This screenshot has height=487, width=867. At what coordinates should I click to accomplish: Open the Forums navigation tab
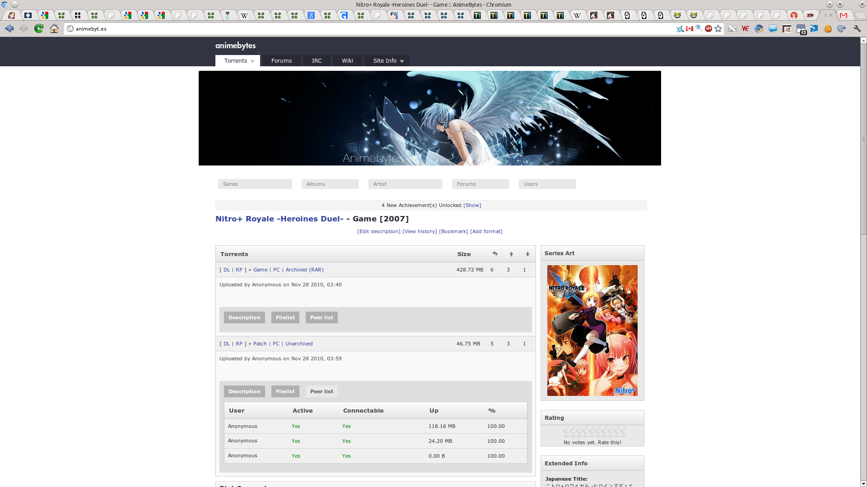(281, 61)
